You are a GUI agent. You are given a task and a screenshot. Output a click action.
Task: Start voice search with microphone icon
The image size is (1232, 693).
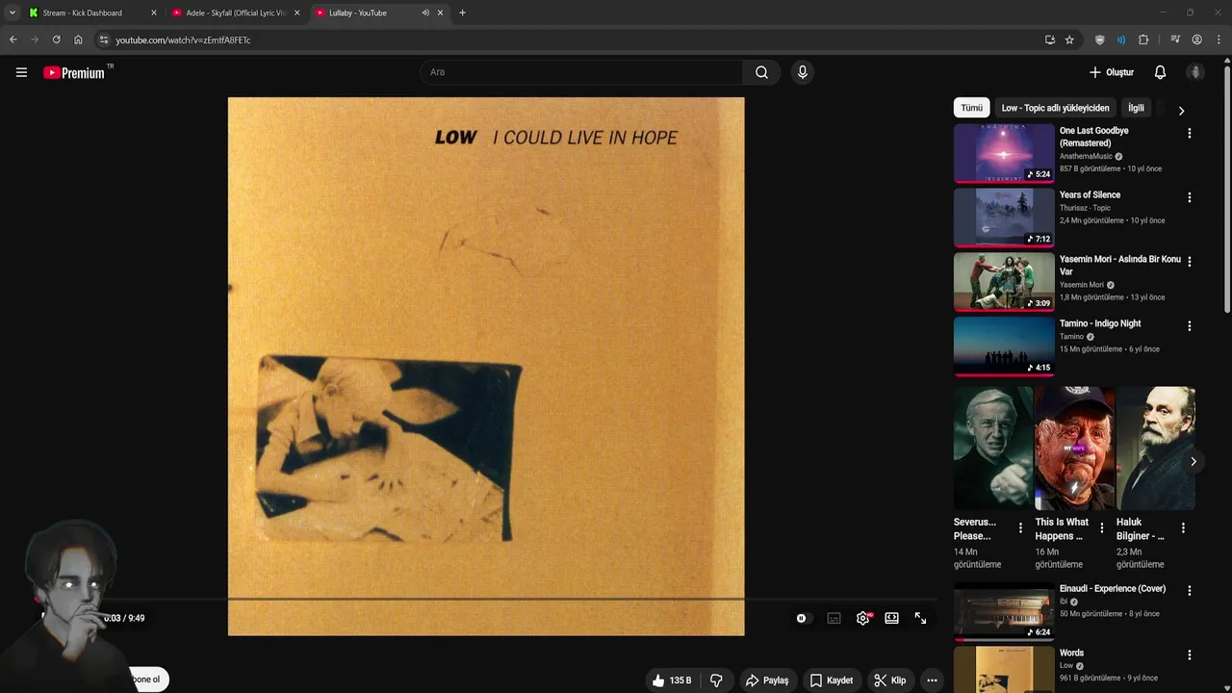coord(803,72)
